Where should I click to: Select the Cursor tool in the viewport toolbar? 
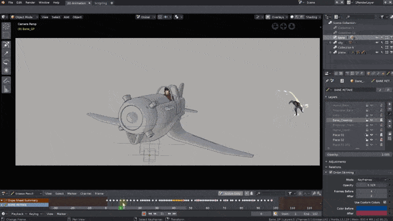[x=6, y=26]
